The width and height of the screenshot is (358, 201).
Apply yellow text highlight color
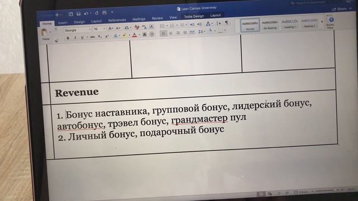(124, 35)
